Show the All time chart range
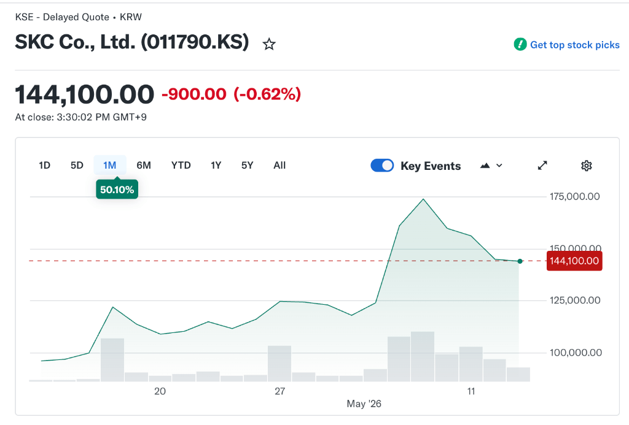The width and height of the screenshot is (629, 425). coord(279,166)
